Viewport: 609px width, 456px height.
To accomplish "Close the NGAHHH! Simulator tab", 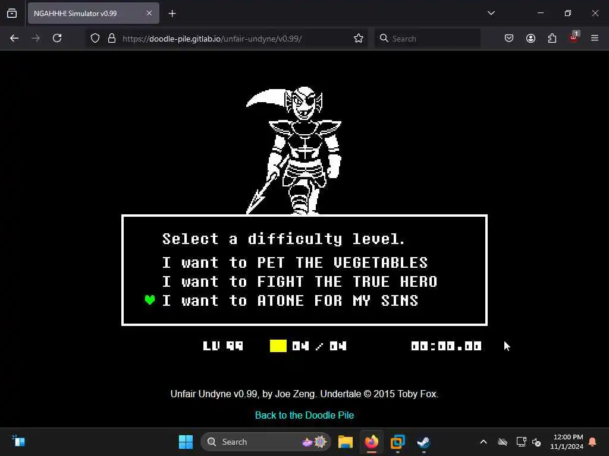I will tap(149, 13).
